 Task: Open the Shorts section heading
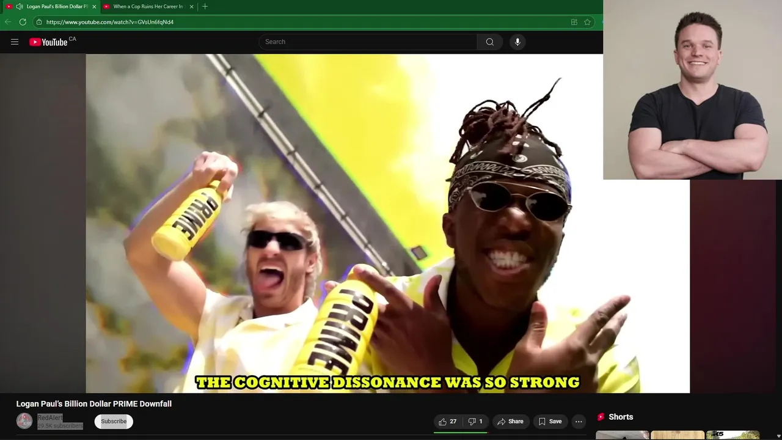[621, 417]
